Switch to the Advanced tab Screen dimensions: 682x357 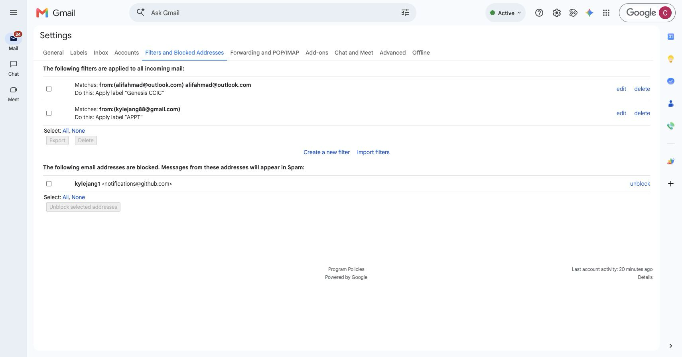(x=392, y=53)
